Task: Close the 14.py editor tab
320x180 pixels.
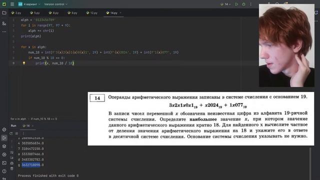Action: coord(120,13)
